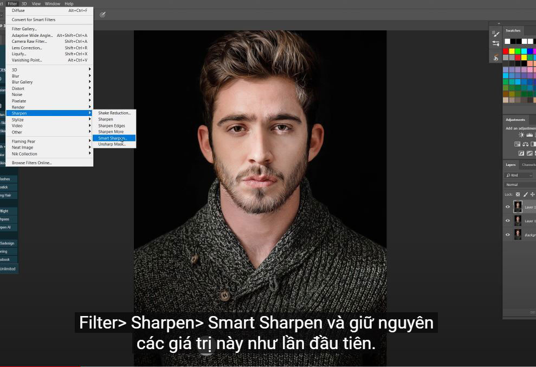Expand the Blur Gallery submenu

point(49,82)
